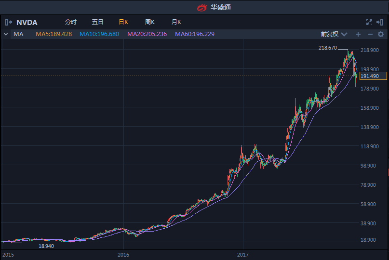Viewport: 389px width, 260px height.
Task: Switch to 月K monthly chart tab
Action: pyautogui.click(x=176, y=22)
